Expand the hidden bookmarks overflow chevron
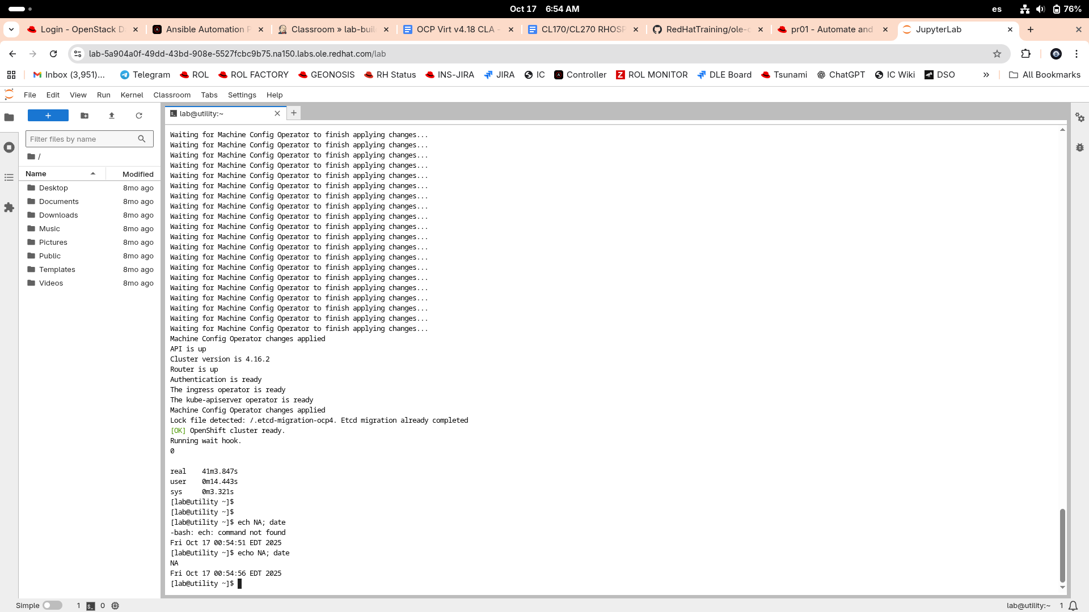The image size is (1089, 612). click(x=986, y=75)
